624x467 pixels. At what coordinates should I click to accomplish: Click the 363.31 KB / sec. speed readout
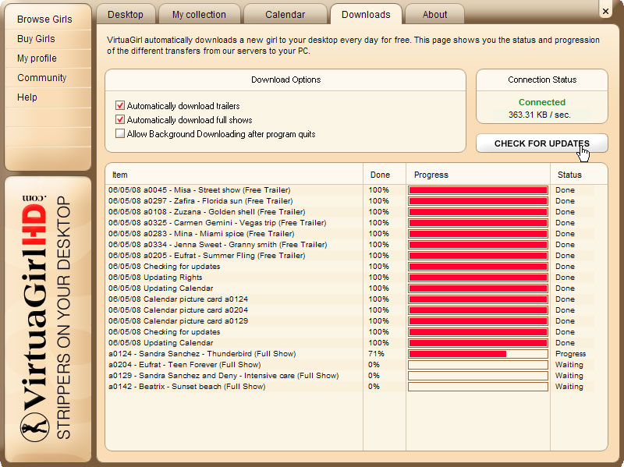[539, 115]
